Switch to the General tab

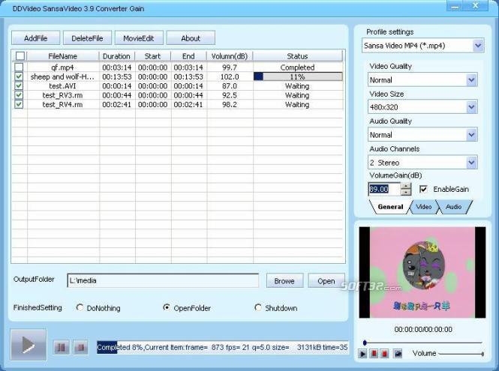coord(390,207)
